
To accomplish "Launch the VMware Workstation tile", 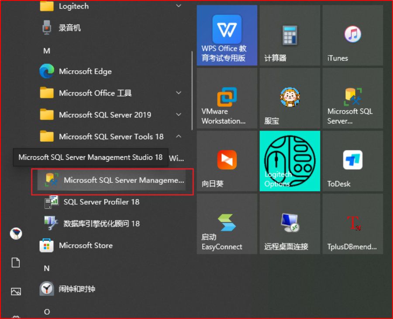I will click(227, 98).
